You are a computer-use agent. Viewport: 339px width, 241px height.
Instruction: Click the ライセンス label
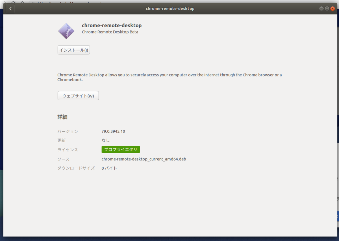[x=68, y=150]
